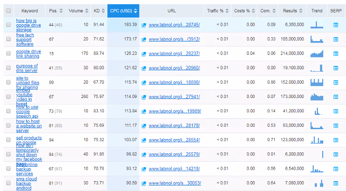Tick checkbox for 'site to upload files for sharing'
This screenshot has height=191, width=346.
pyautogui.click(x=8, y=82)
